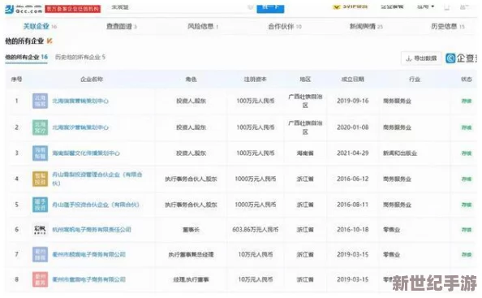This screenshot has height=298, width=482.
Task: Click the 状态 column header
Action: coord(467,80)
